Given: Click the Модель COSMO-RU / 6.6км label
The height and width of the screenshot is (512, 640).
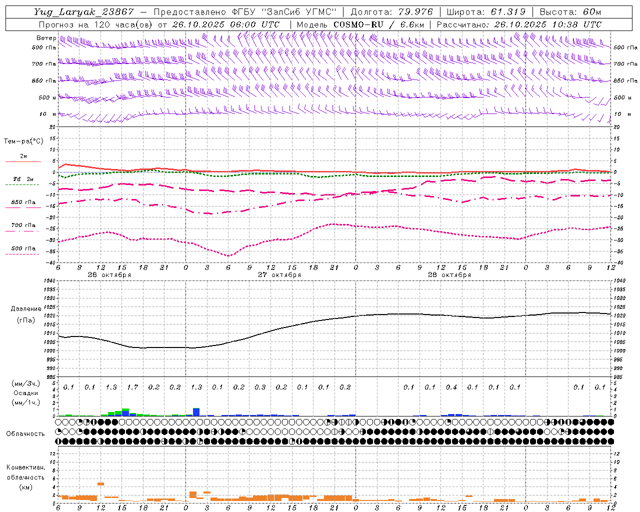Looking at the screenshot, I should [360, 24].
